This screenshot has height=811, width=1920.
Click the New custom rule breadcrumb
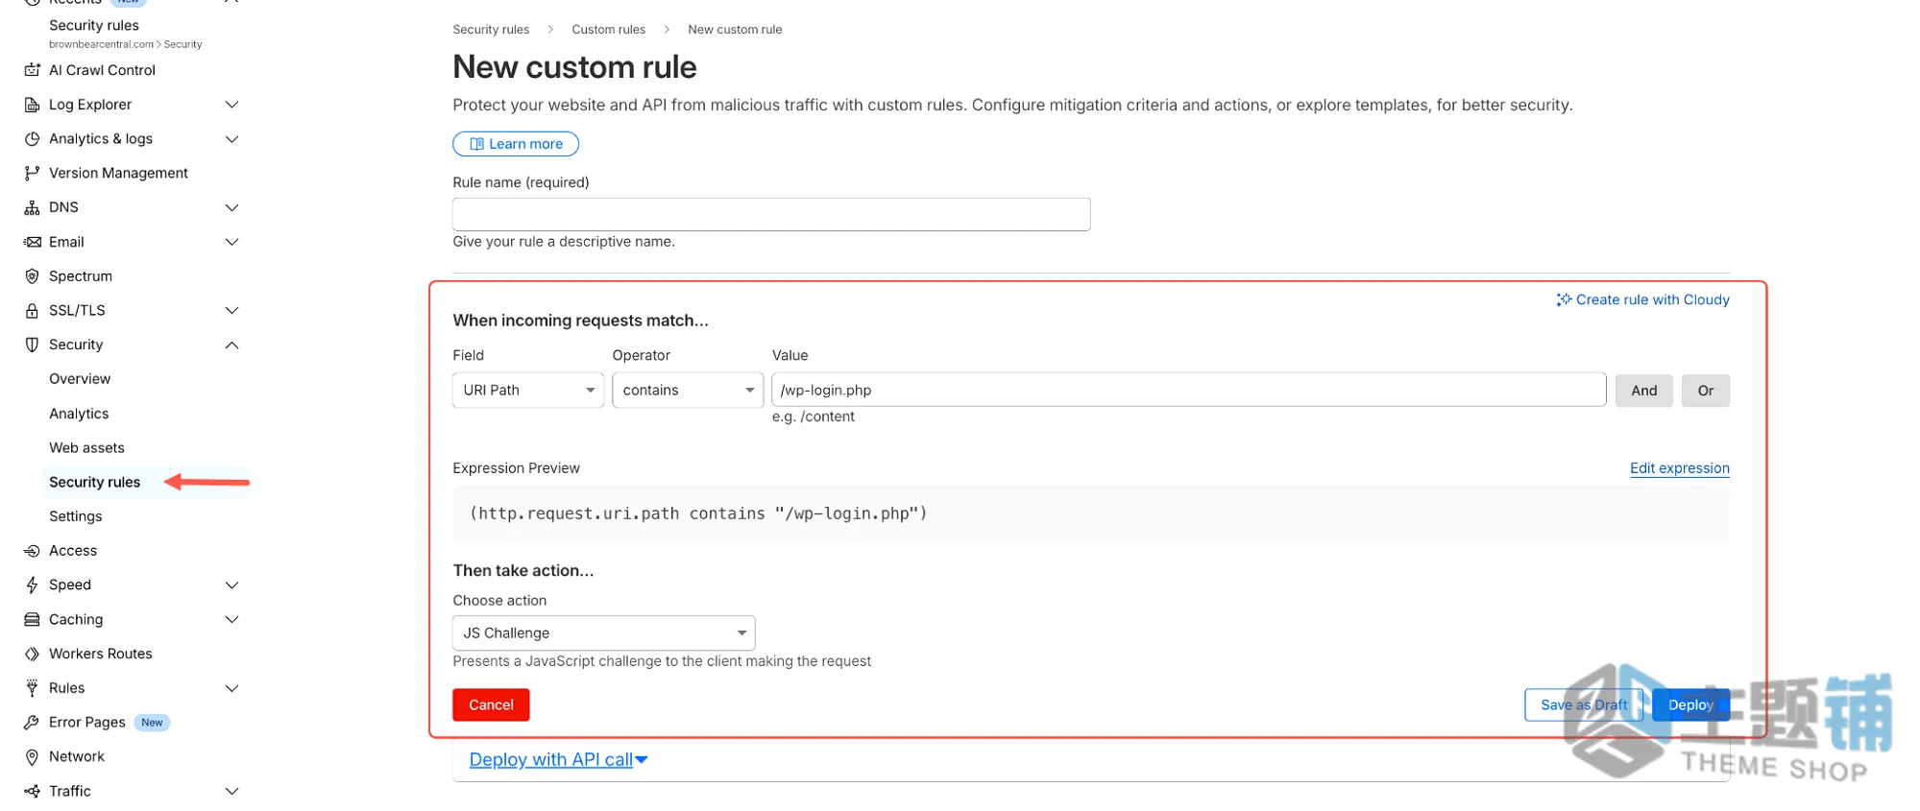[735, 30]
